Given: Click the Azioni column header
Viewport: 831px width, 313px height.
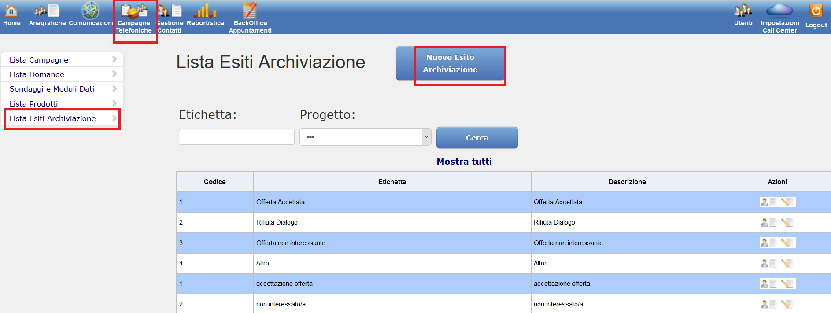Looking at the screenshot, I should click(777, 182).
